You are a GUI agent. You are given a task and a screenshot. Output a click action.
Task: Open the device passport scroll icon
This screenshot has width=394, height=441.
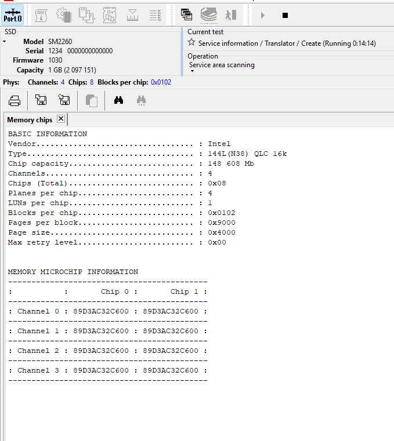point(41,15)
